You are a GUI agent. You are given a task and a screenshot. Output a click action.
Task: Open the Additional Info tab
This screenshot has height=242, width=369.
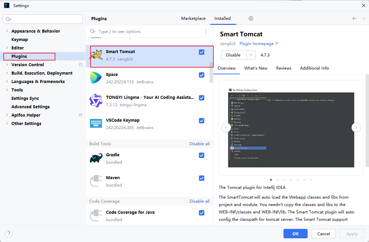(314, 68)
